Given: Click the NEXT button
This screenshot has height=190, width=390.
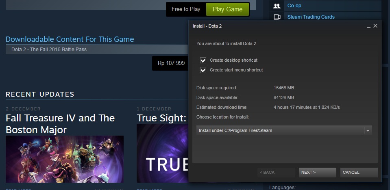Looking at the screenshot, I should click(317, 173).
